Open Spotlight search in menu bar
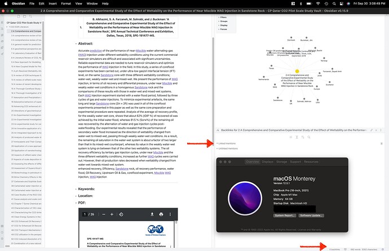This screenshot has width=389, height=251. 334,3
